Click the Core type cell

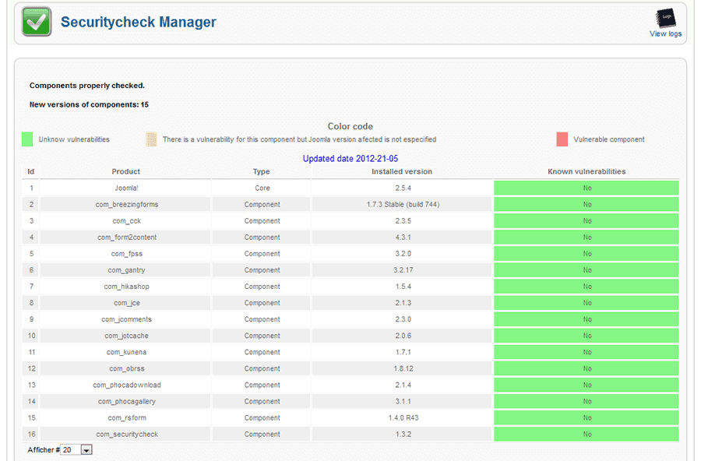262,188
